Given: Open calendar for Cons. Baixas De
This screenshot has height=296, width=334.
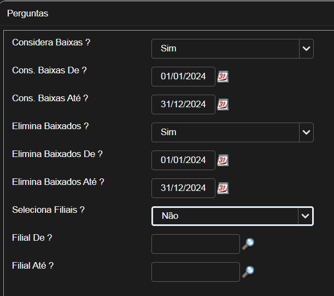Looking at the screenshot, I should tap(223, 77).
